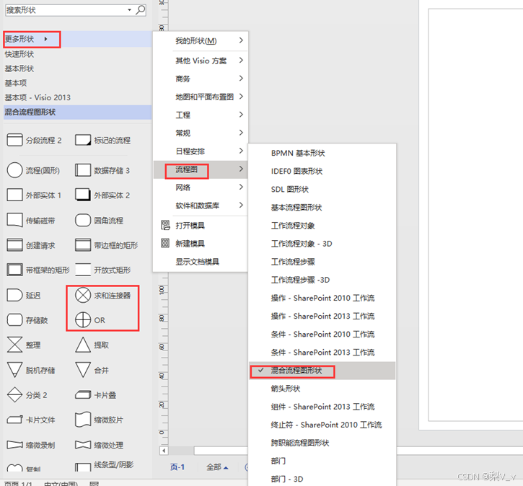The width and height of the screenshot is (523, 486).
Task: Select the 混合流程图形状 stencil title
Action: coord(77,112)
